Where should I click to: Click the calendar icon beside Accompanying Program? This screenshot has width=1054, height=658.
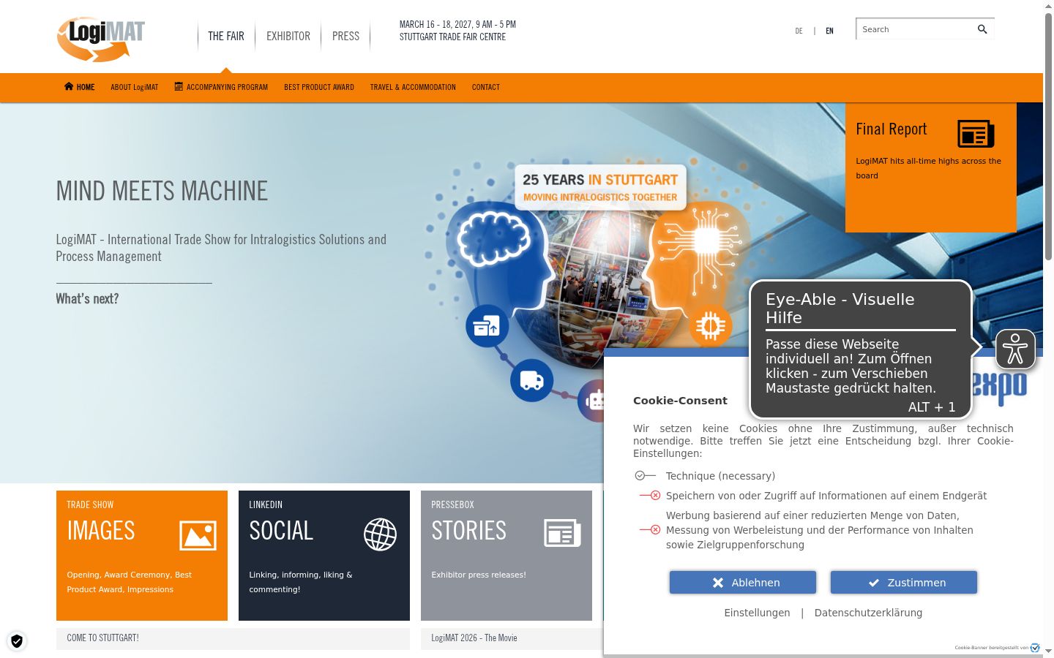179,86
